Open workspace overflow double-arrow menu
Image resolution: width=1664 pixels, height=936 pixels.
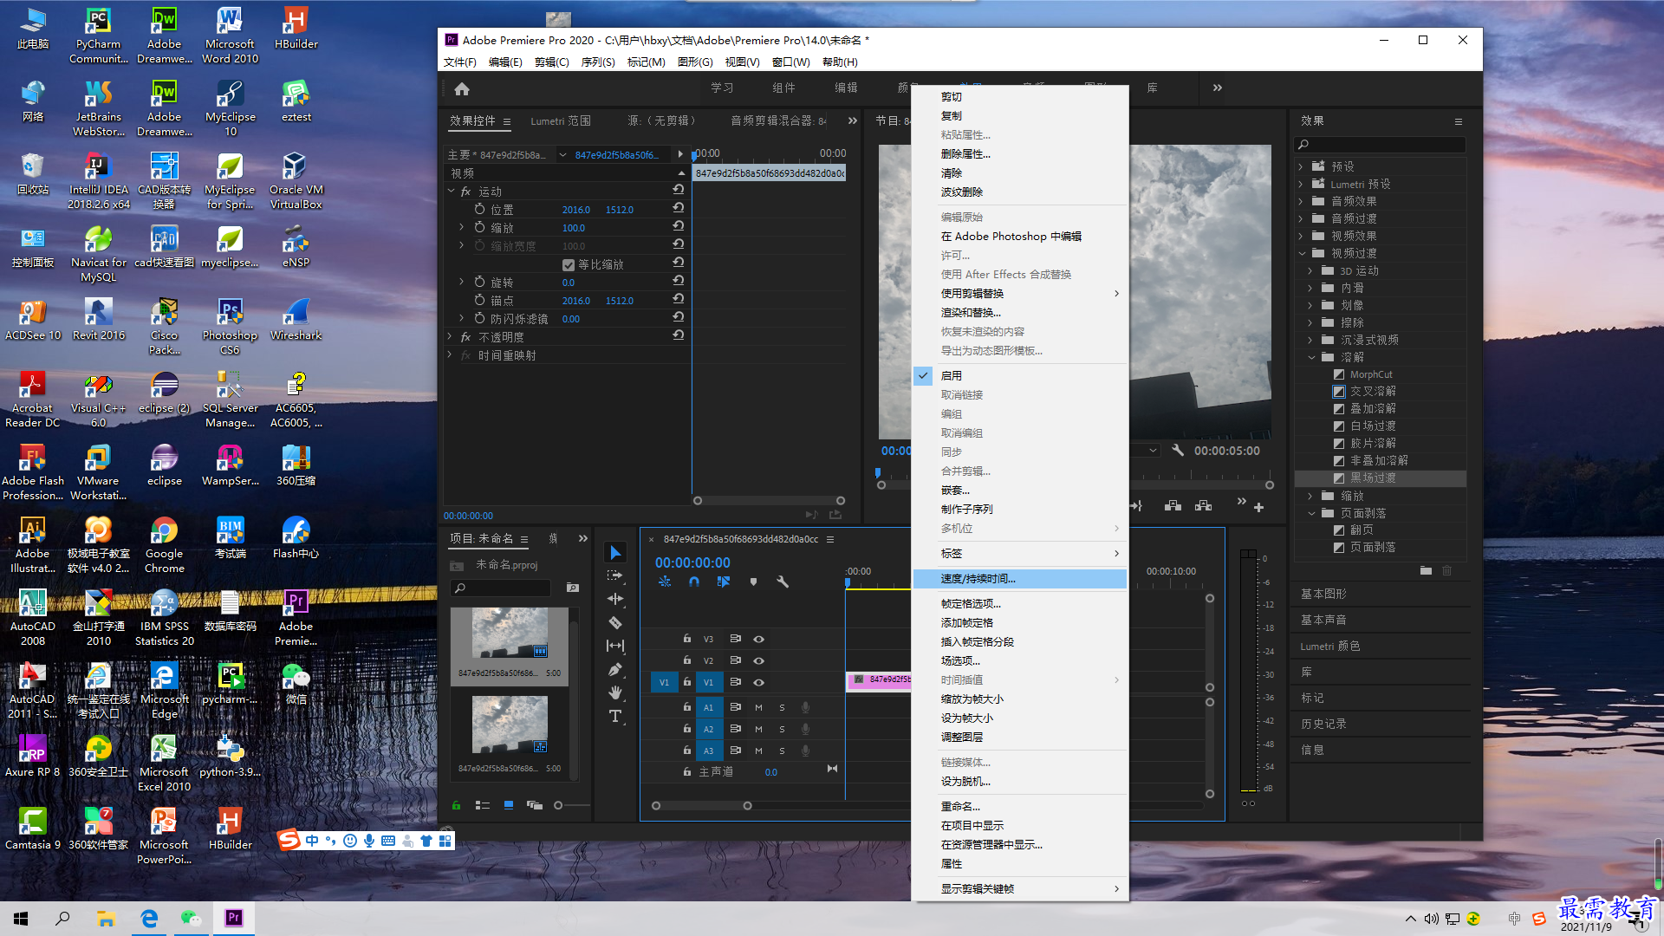coord(1218,88)
